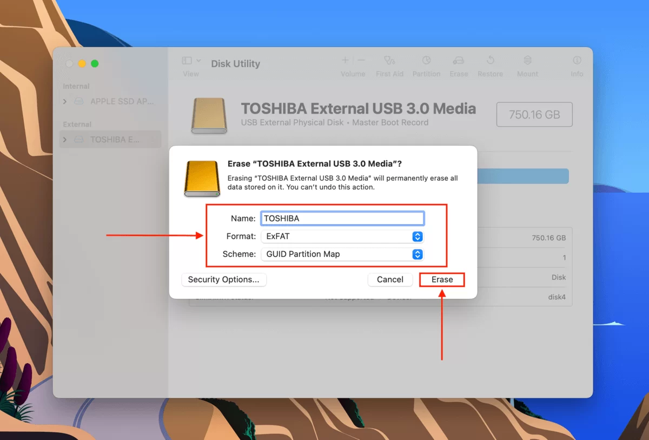
Task: Run First Aid from the toolbar
Action: pyautogui.click(x=389, y=65)
